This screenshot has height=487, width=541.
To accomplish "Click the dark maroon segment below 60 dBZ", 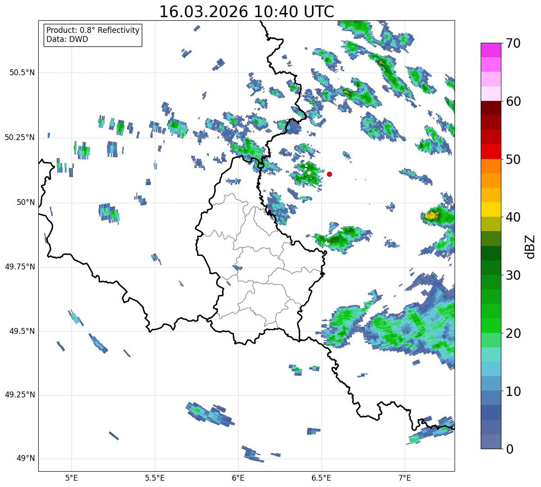I will coord(491,108).
